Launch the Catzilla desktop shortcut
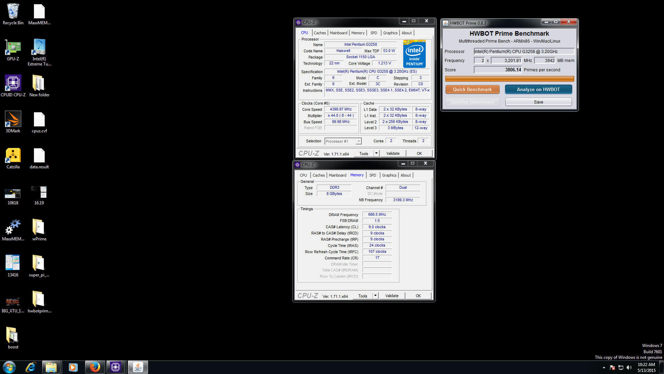The height and width of the screenshot is (374, 664). click(x=13, y=158)
